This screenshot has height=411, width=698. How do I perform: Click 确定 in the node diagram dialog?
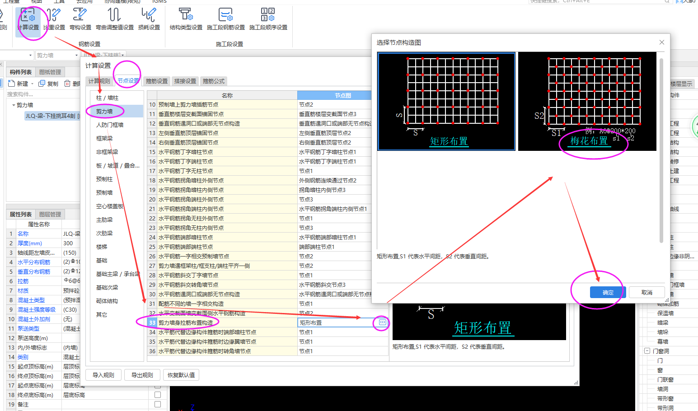point(608,292)
